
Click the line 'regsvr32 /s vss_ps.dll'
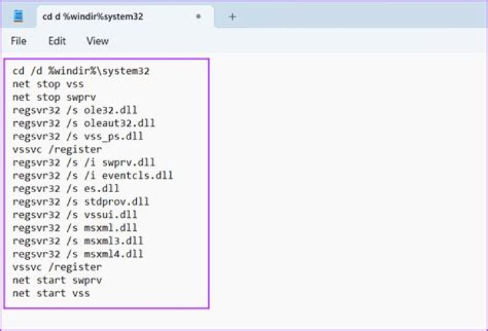point(78,137)
